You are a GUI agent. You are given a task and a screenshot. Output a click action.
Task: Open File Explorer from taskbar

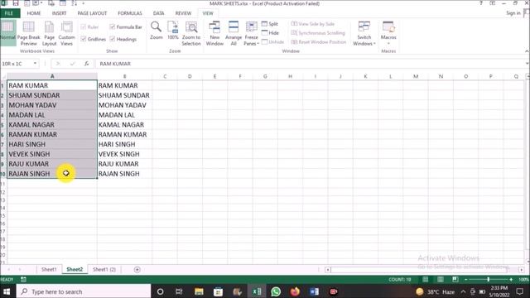(x=199, y=291)
